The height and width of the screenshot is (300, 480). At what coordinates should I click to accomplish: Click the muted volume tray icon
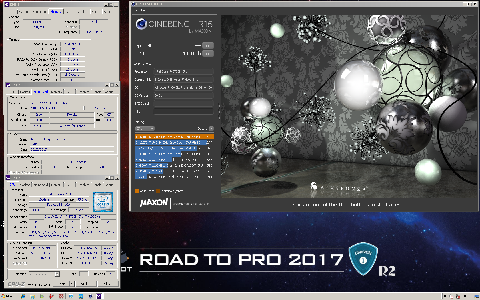[x=451, y=296]
